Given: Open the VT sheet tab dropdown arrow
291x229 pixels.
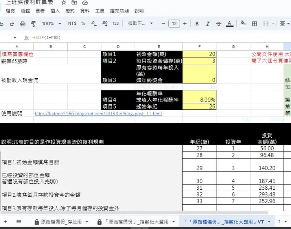Looking at the screenshot, I should [269, 222].
